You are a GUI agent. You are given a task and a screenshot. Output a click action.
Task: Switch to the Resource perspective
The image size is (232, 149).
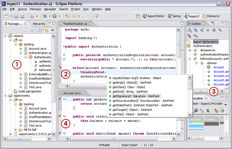(x=211, y=16)
